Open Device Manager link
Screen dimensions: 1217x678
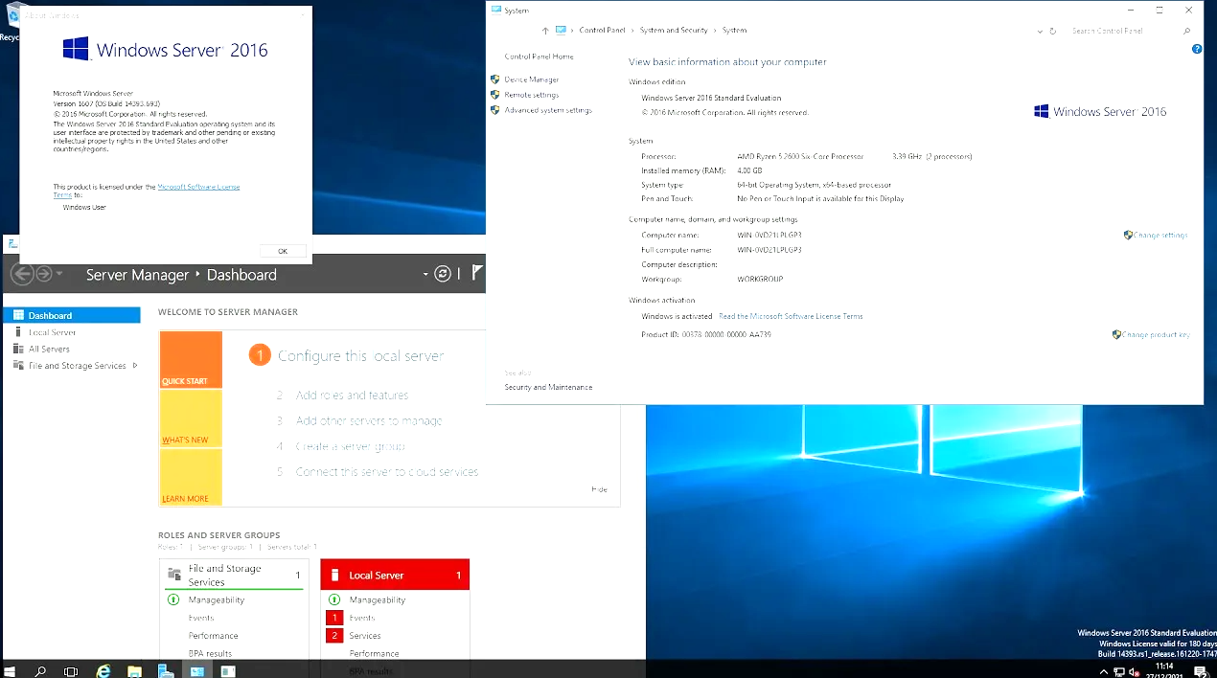click(x=531, y=79)
